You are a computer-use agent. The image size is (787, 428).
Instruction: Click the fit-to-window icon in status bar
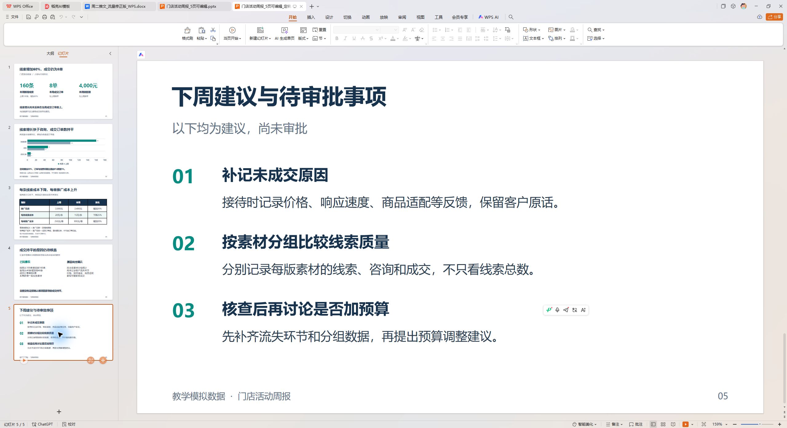click(704, 424)
